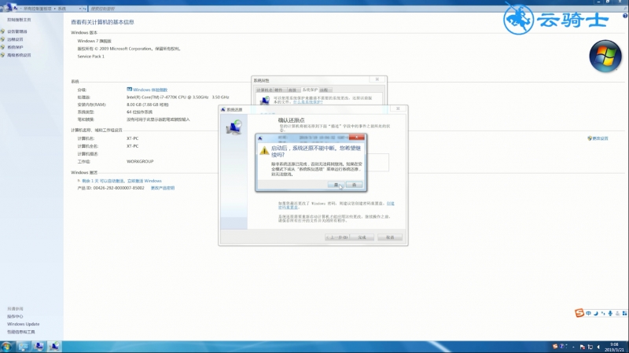The height and width of the screenshot is (353, 629).
Task: Click the shield icon beside 高级系统设置
Action: (x=3, y=55)
